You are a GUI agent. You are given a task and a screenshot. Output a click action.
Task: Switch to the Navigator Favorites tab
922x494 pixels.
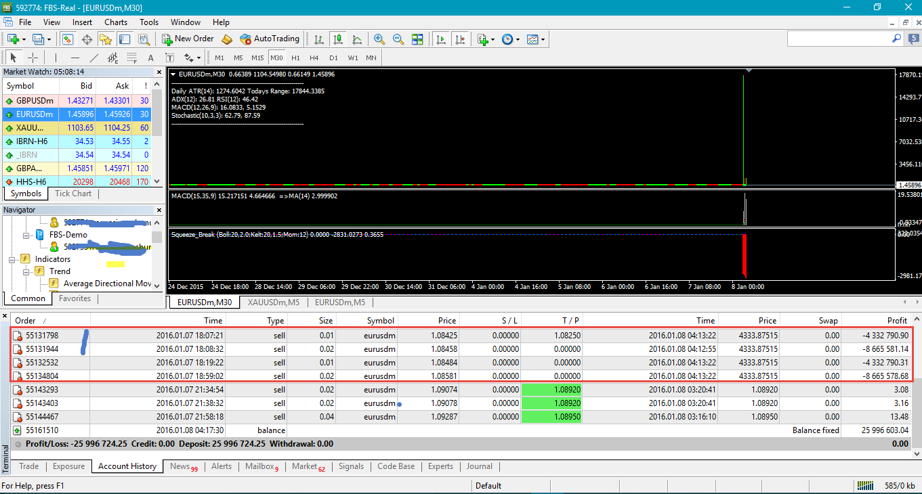(x=75, y=298)
